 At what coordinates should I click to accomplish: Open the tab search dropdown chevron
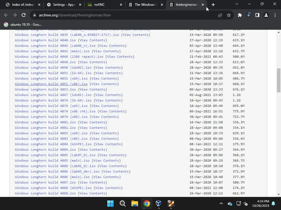coord(237,4)
